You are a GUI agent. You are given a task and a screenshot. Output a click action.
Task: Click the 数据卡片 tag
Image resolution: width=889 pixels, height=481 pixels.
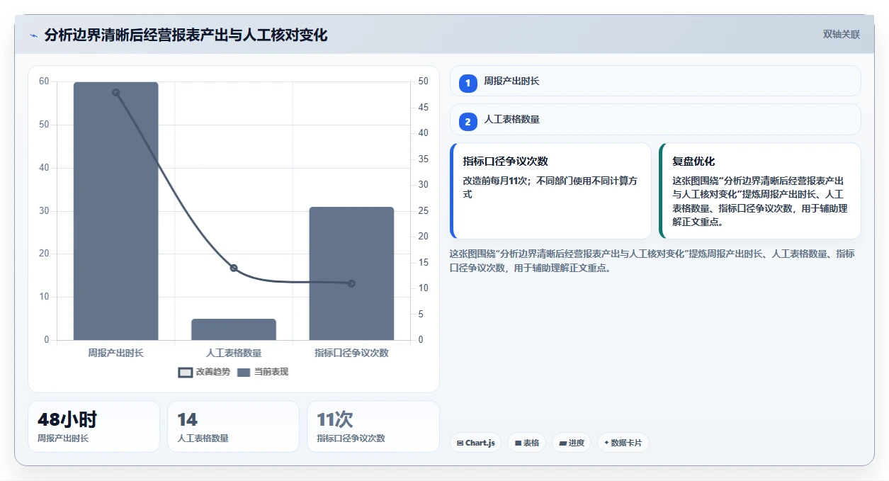pyautogui.click(x=623, y=443)
